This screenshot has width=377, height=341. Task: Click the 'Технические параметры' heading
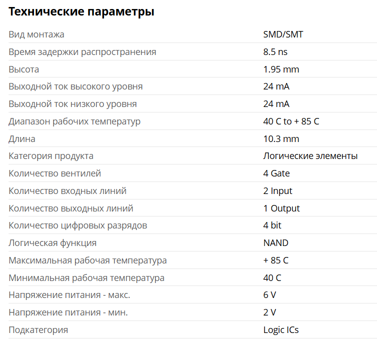[x=81, y=12]
